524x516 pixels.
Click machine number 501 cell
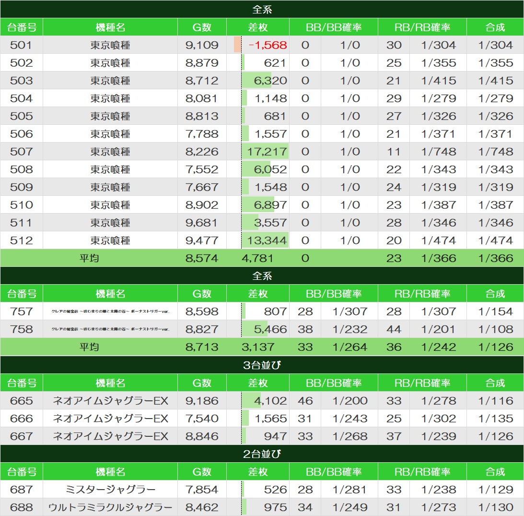coord(22,45)
